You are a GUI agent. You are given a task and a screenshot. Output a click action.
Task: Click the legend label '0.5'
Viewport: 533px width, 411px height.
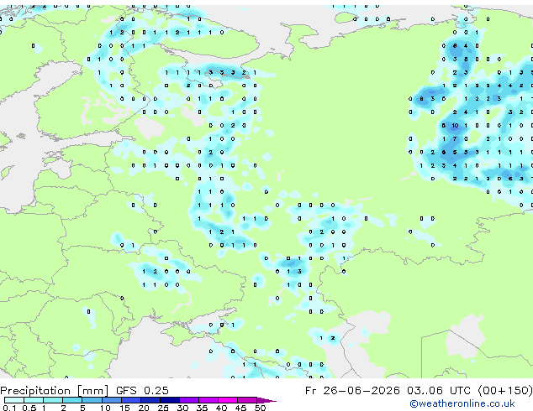[x=29, y=408]
